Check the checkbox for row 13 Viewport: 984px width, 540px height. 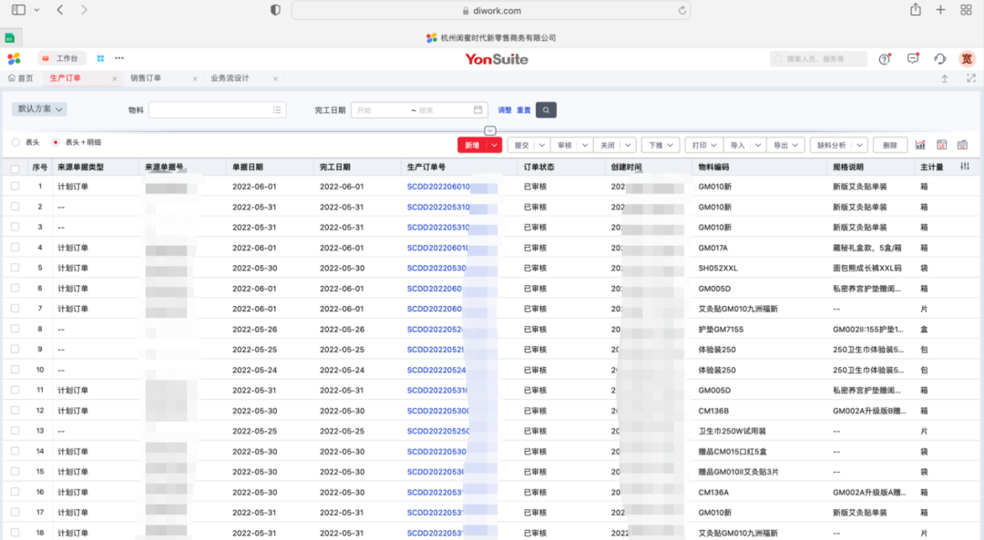(x=15, y=431)
